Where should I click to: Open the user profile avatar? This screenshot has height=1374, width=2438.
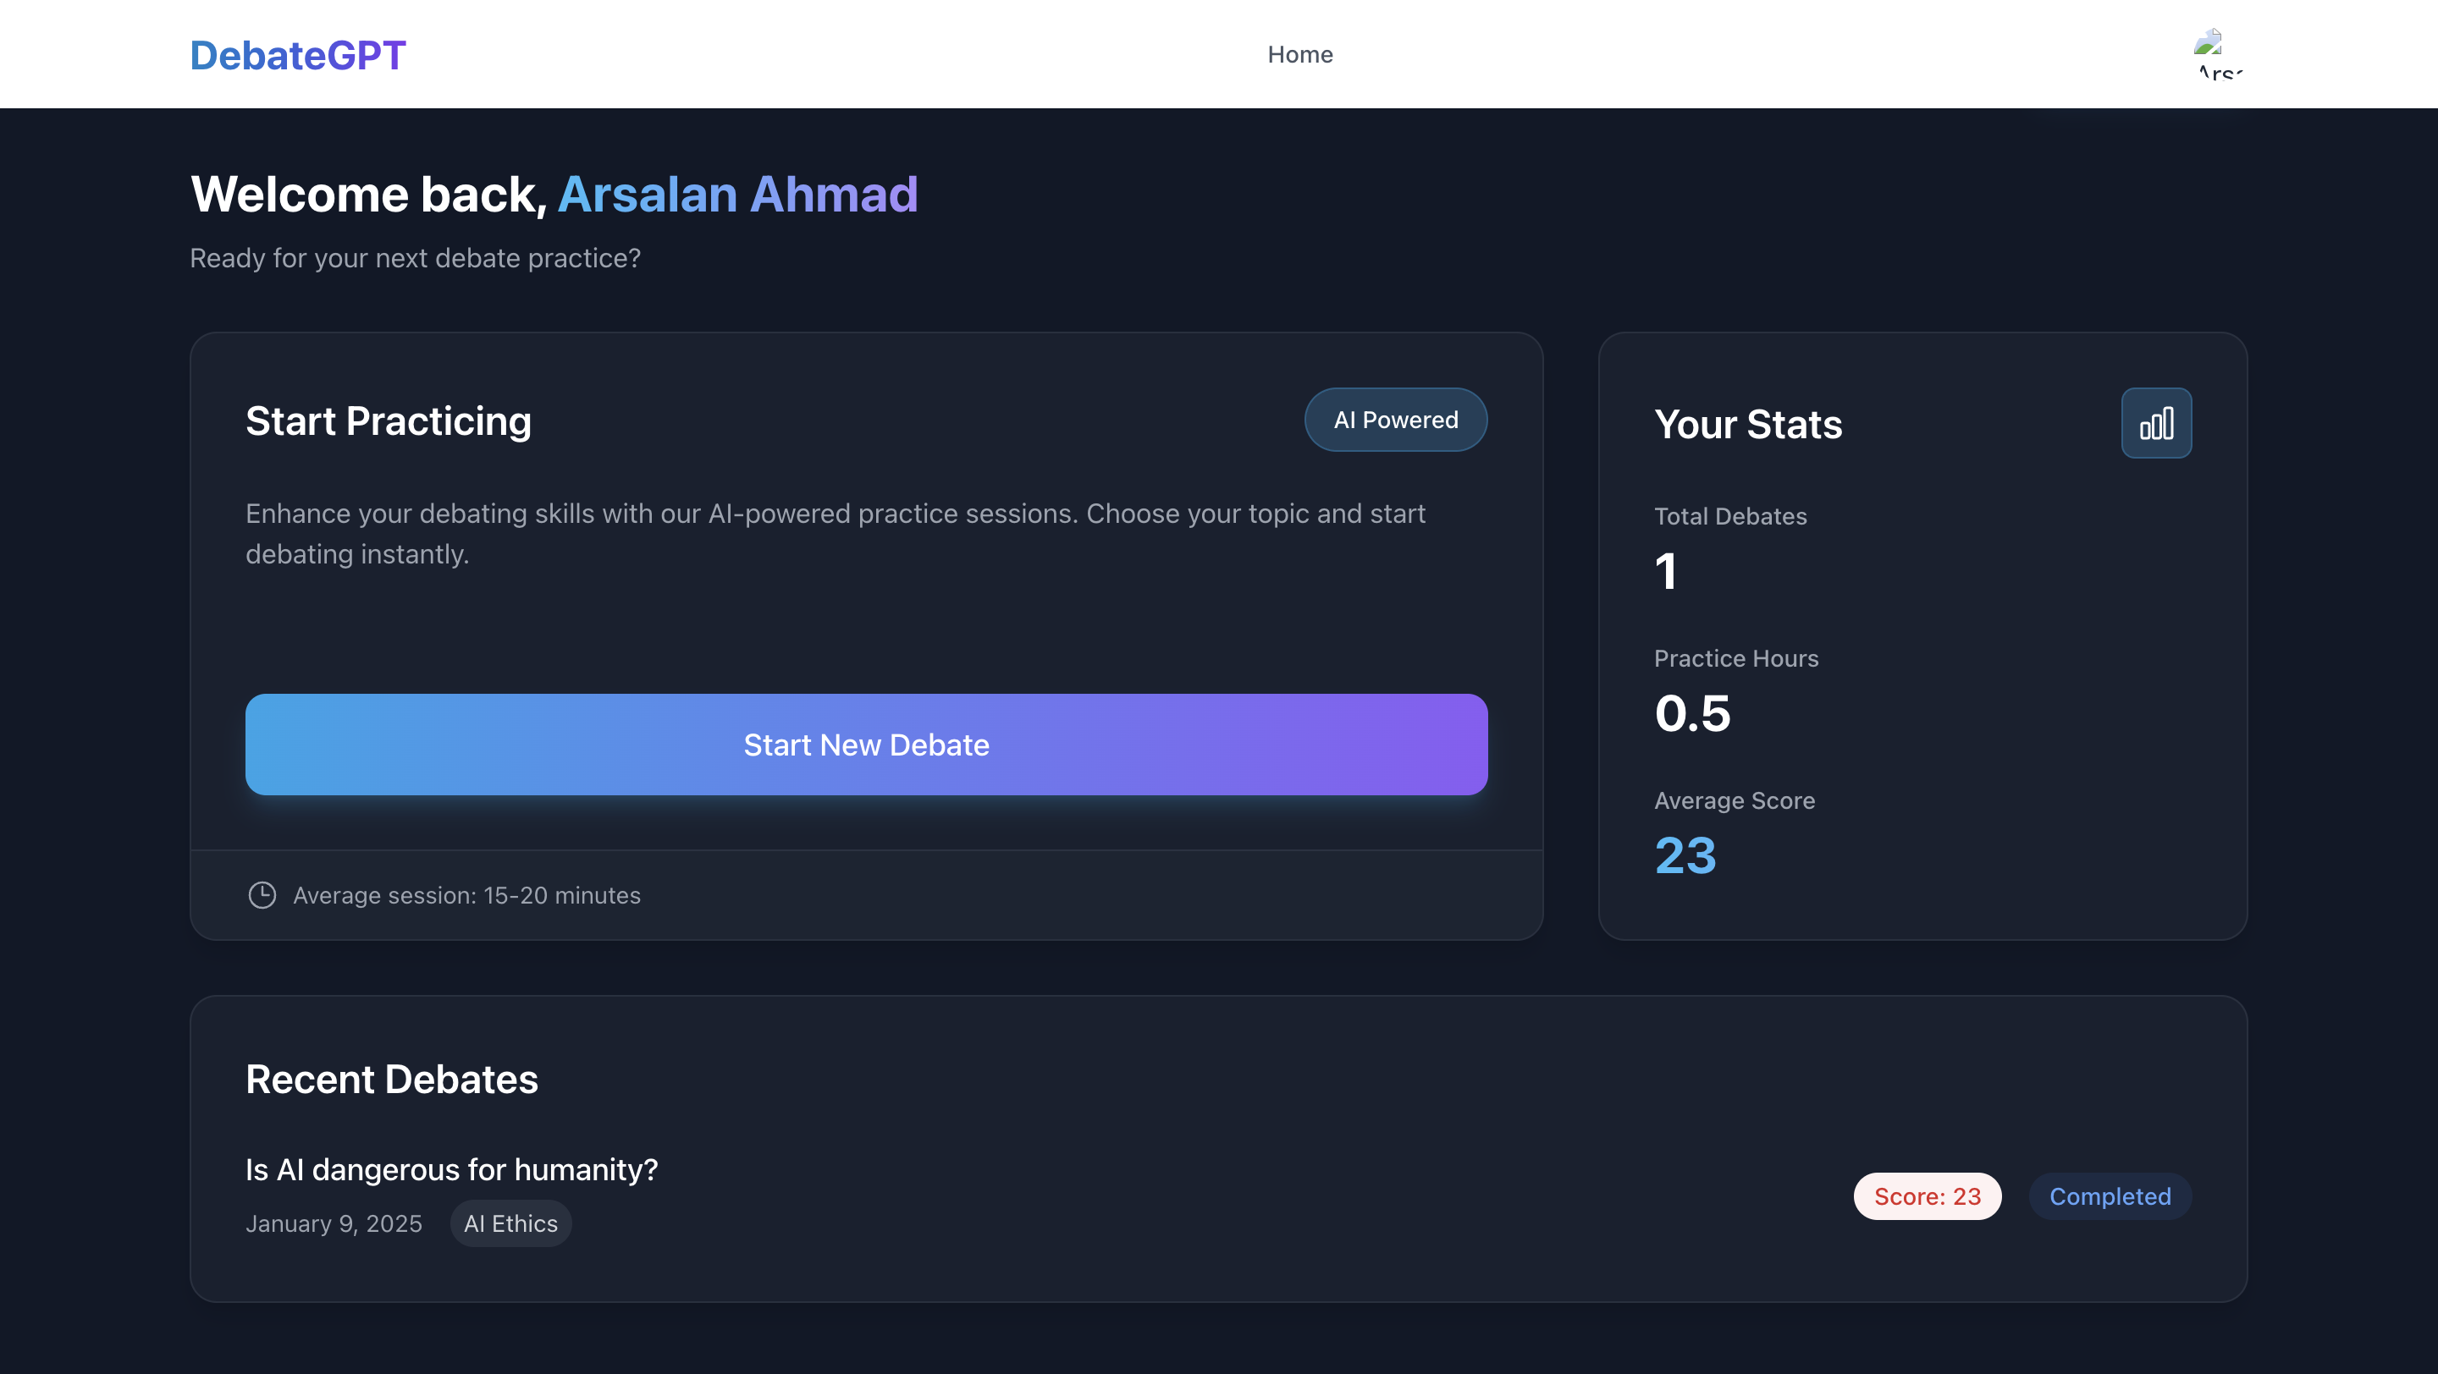click(2218, 54)
